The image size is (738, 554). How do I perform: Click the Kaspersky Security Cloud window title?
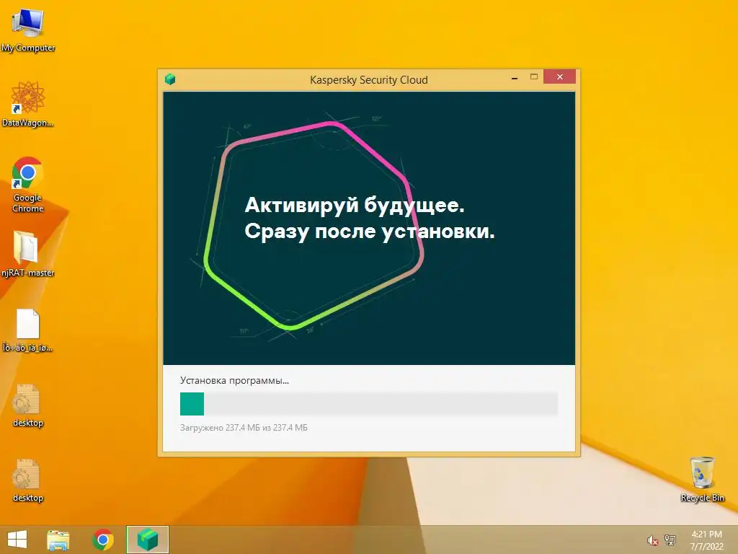368,80
